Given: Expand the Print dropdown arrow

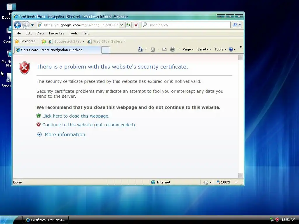Looking at the screenshot, I should coord(178,49).
